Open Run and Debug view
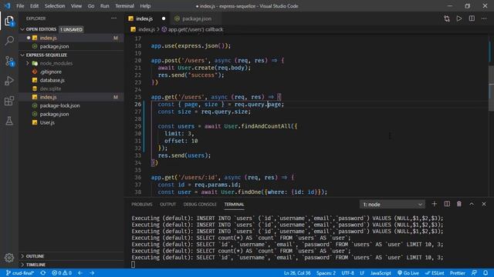The width and height of the screenshot is (494, 277). point(9,81)
